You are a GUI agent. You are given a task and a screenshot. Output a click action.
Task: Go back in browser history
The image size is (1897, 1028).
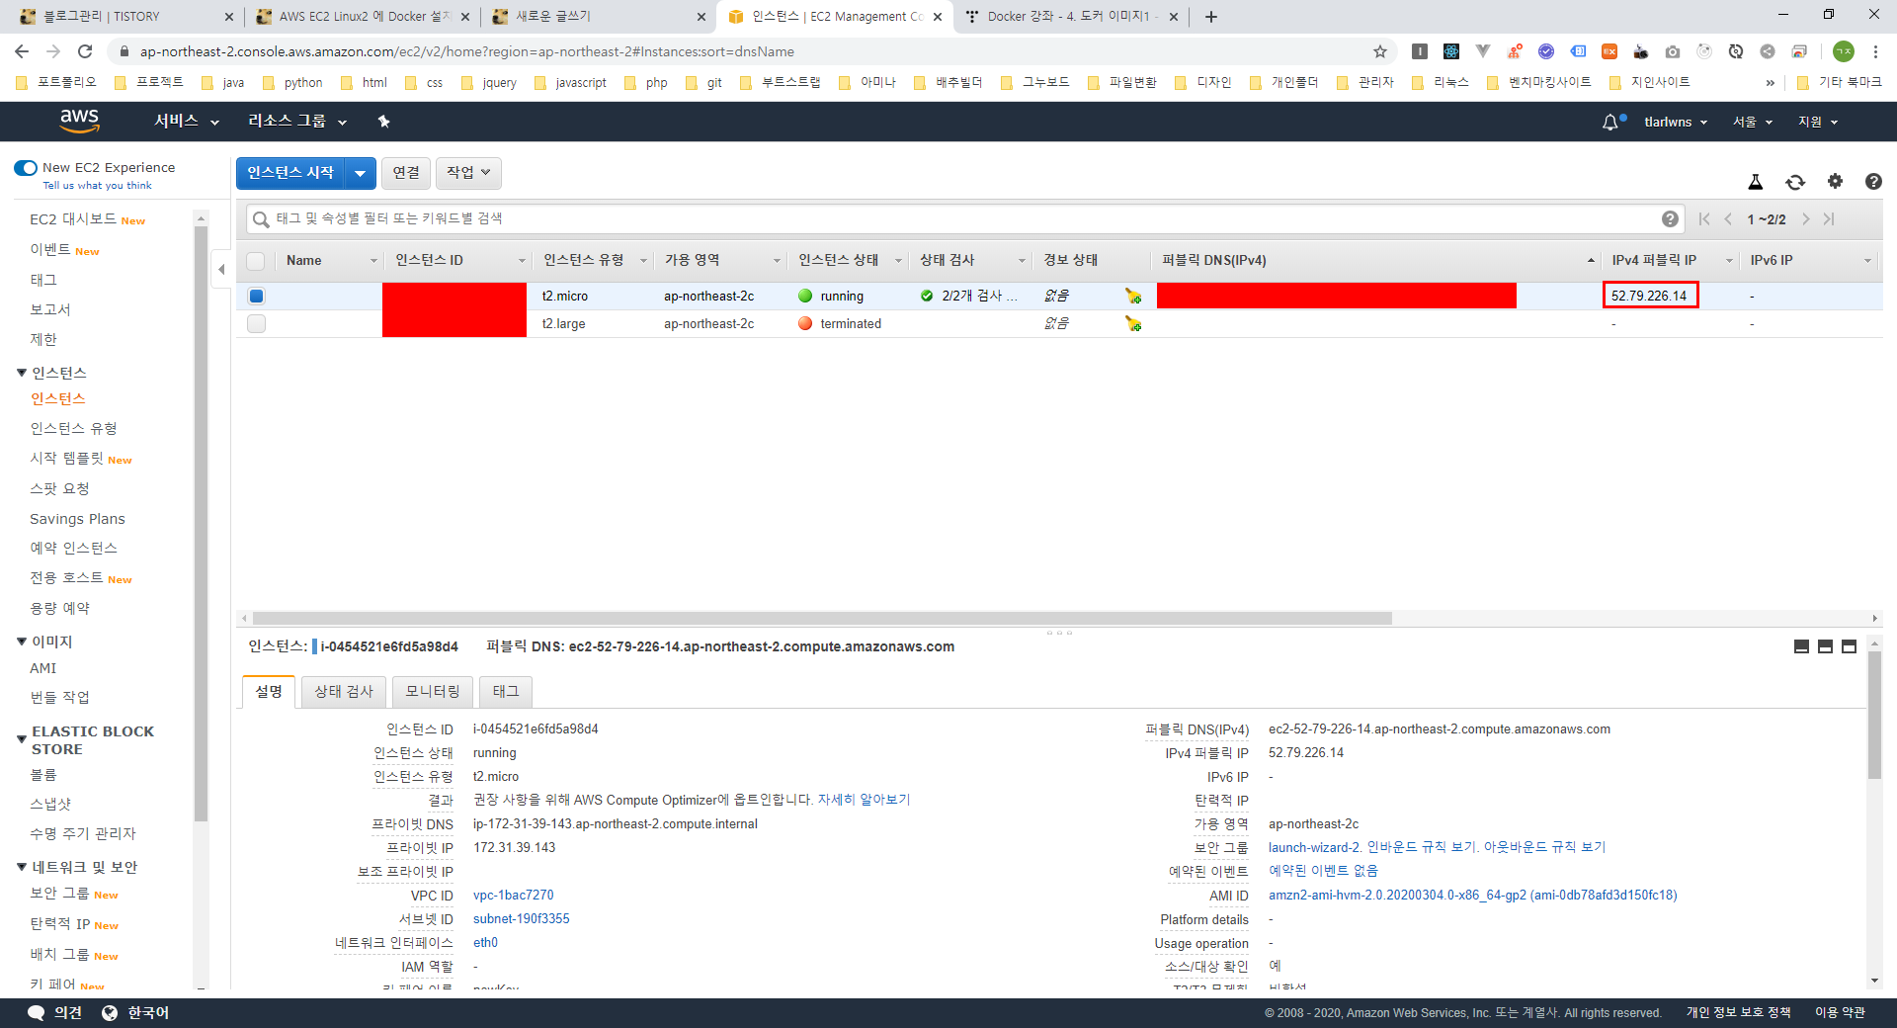point(22,51)
